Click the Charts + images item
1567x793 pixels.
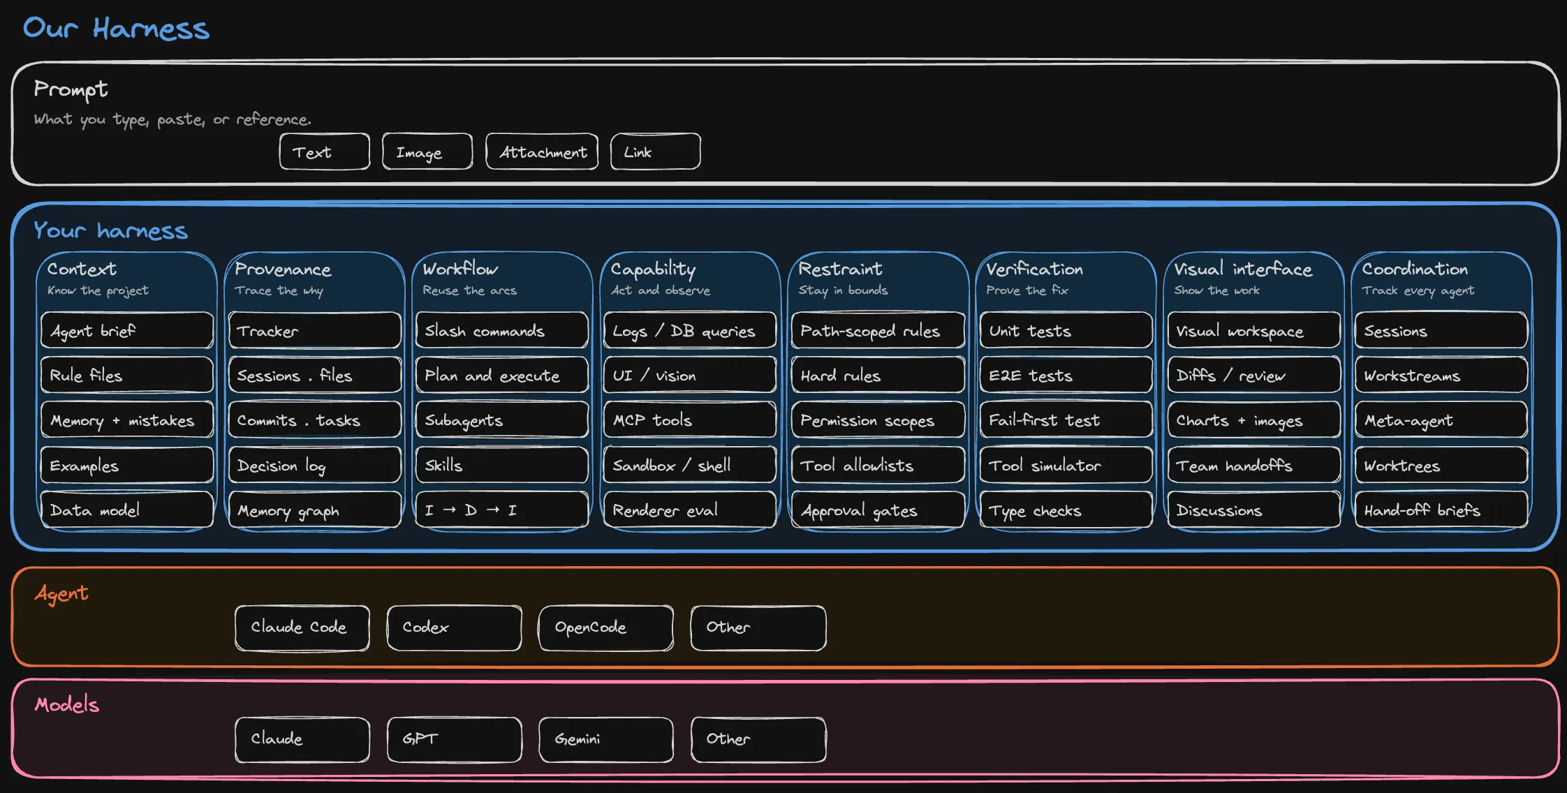coord(1253,420)
